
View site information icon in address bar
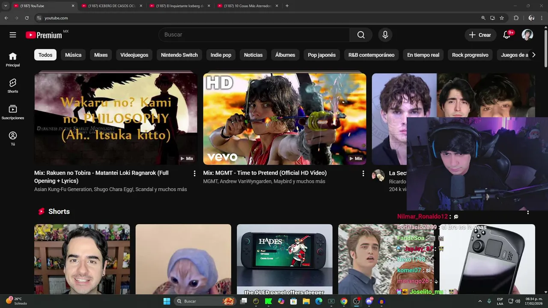[39, 18]
